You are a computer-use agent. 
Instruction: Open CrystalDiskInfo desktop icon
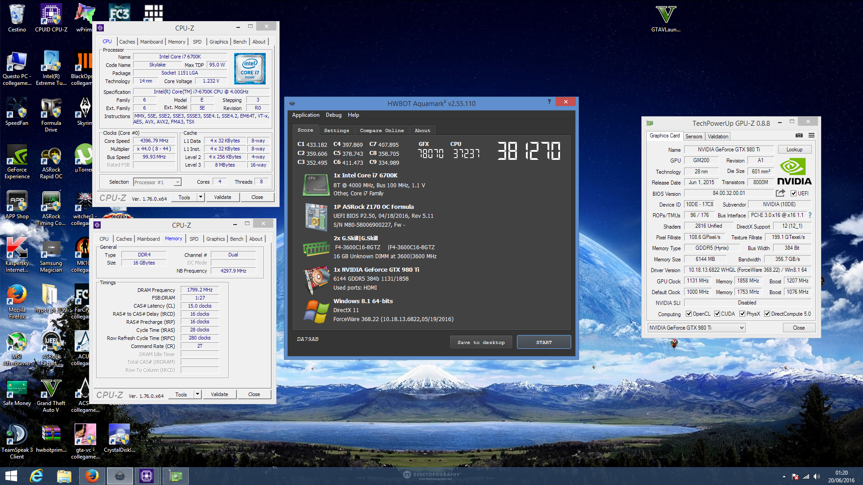coord(120,439)
